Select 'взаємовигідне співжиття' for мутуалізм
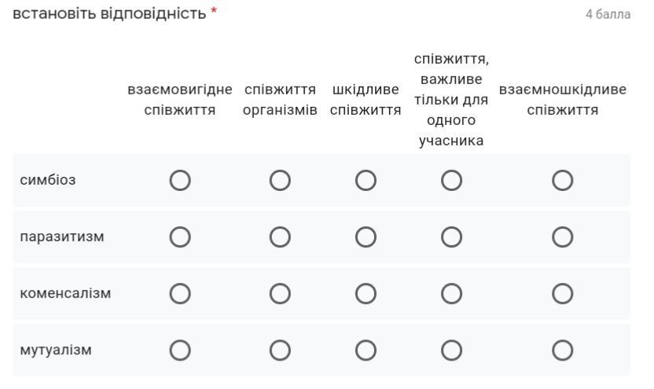The width and height of the screenshot is (654, 389). click(180, 350)
